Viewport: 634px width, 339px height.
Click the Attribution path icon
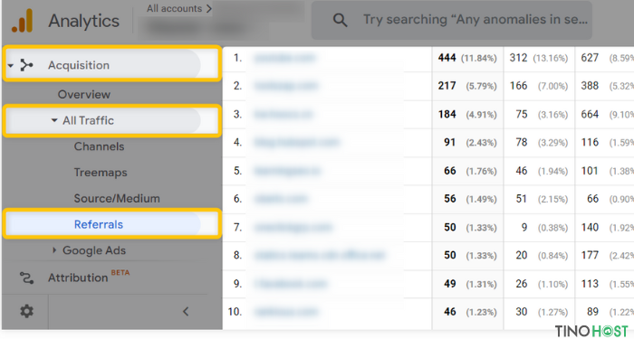pos(26,278)
